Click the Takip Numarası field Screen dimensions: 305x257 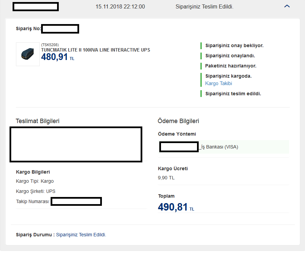coord(76,201)
